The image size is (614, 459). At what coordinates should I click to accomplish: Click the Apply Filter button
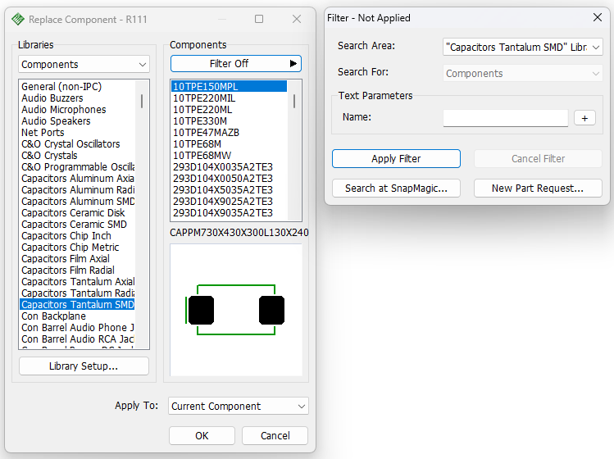[x=396, y=159]
